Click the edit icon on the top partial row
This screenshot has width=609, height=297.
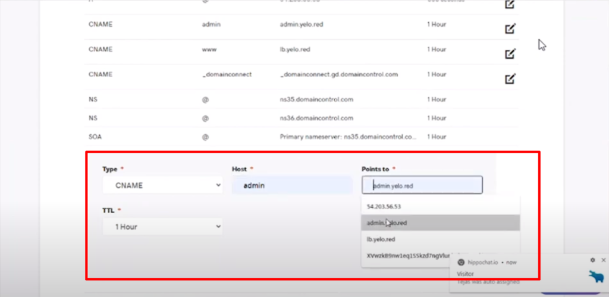pos(509,4)
